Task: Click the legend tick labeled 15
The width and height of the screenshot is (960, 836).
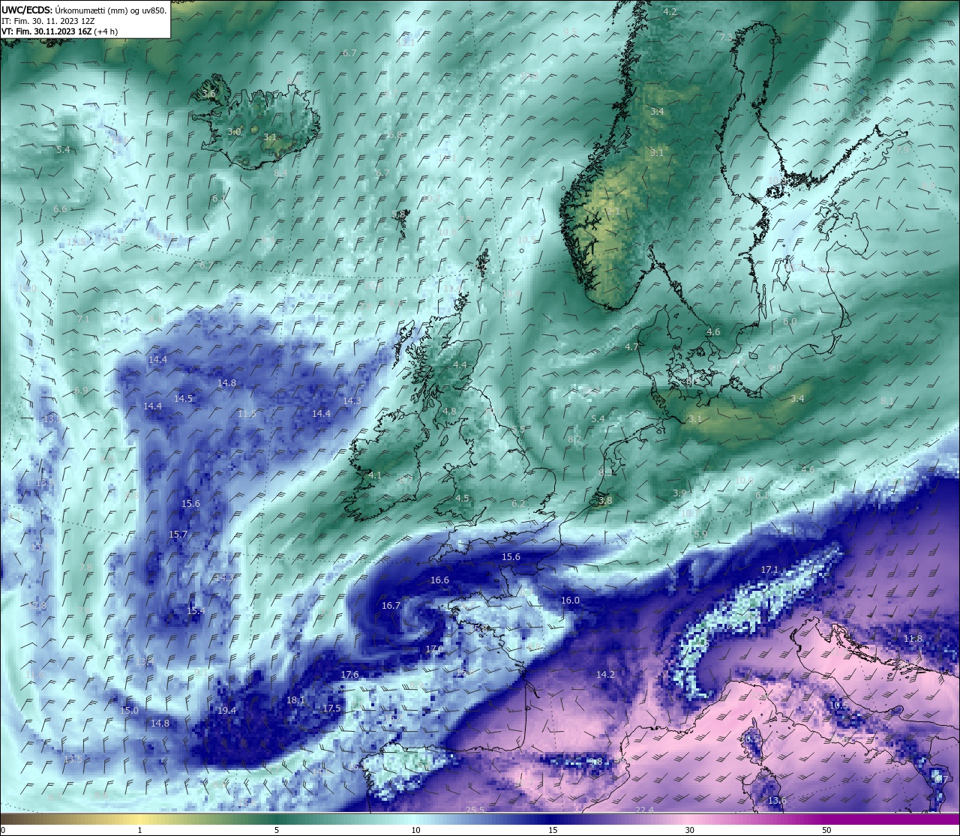Action: click(552, 830)
